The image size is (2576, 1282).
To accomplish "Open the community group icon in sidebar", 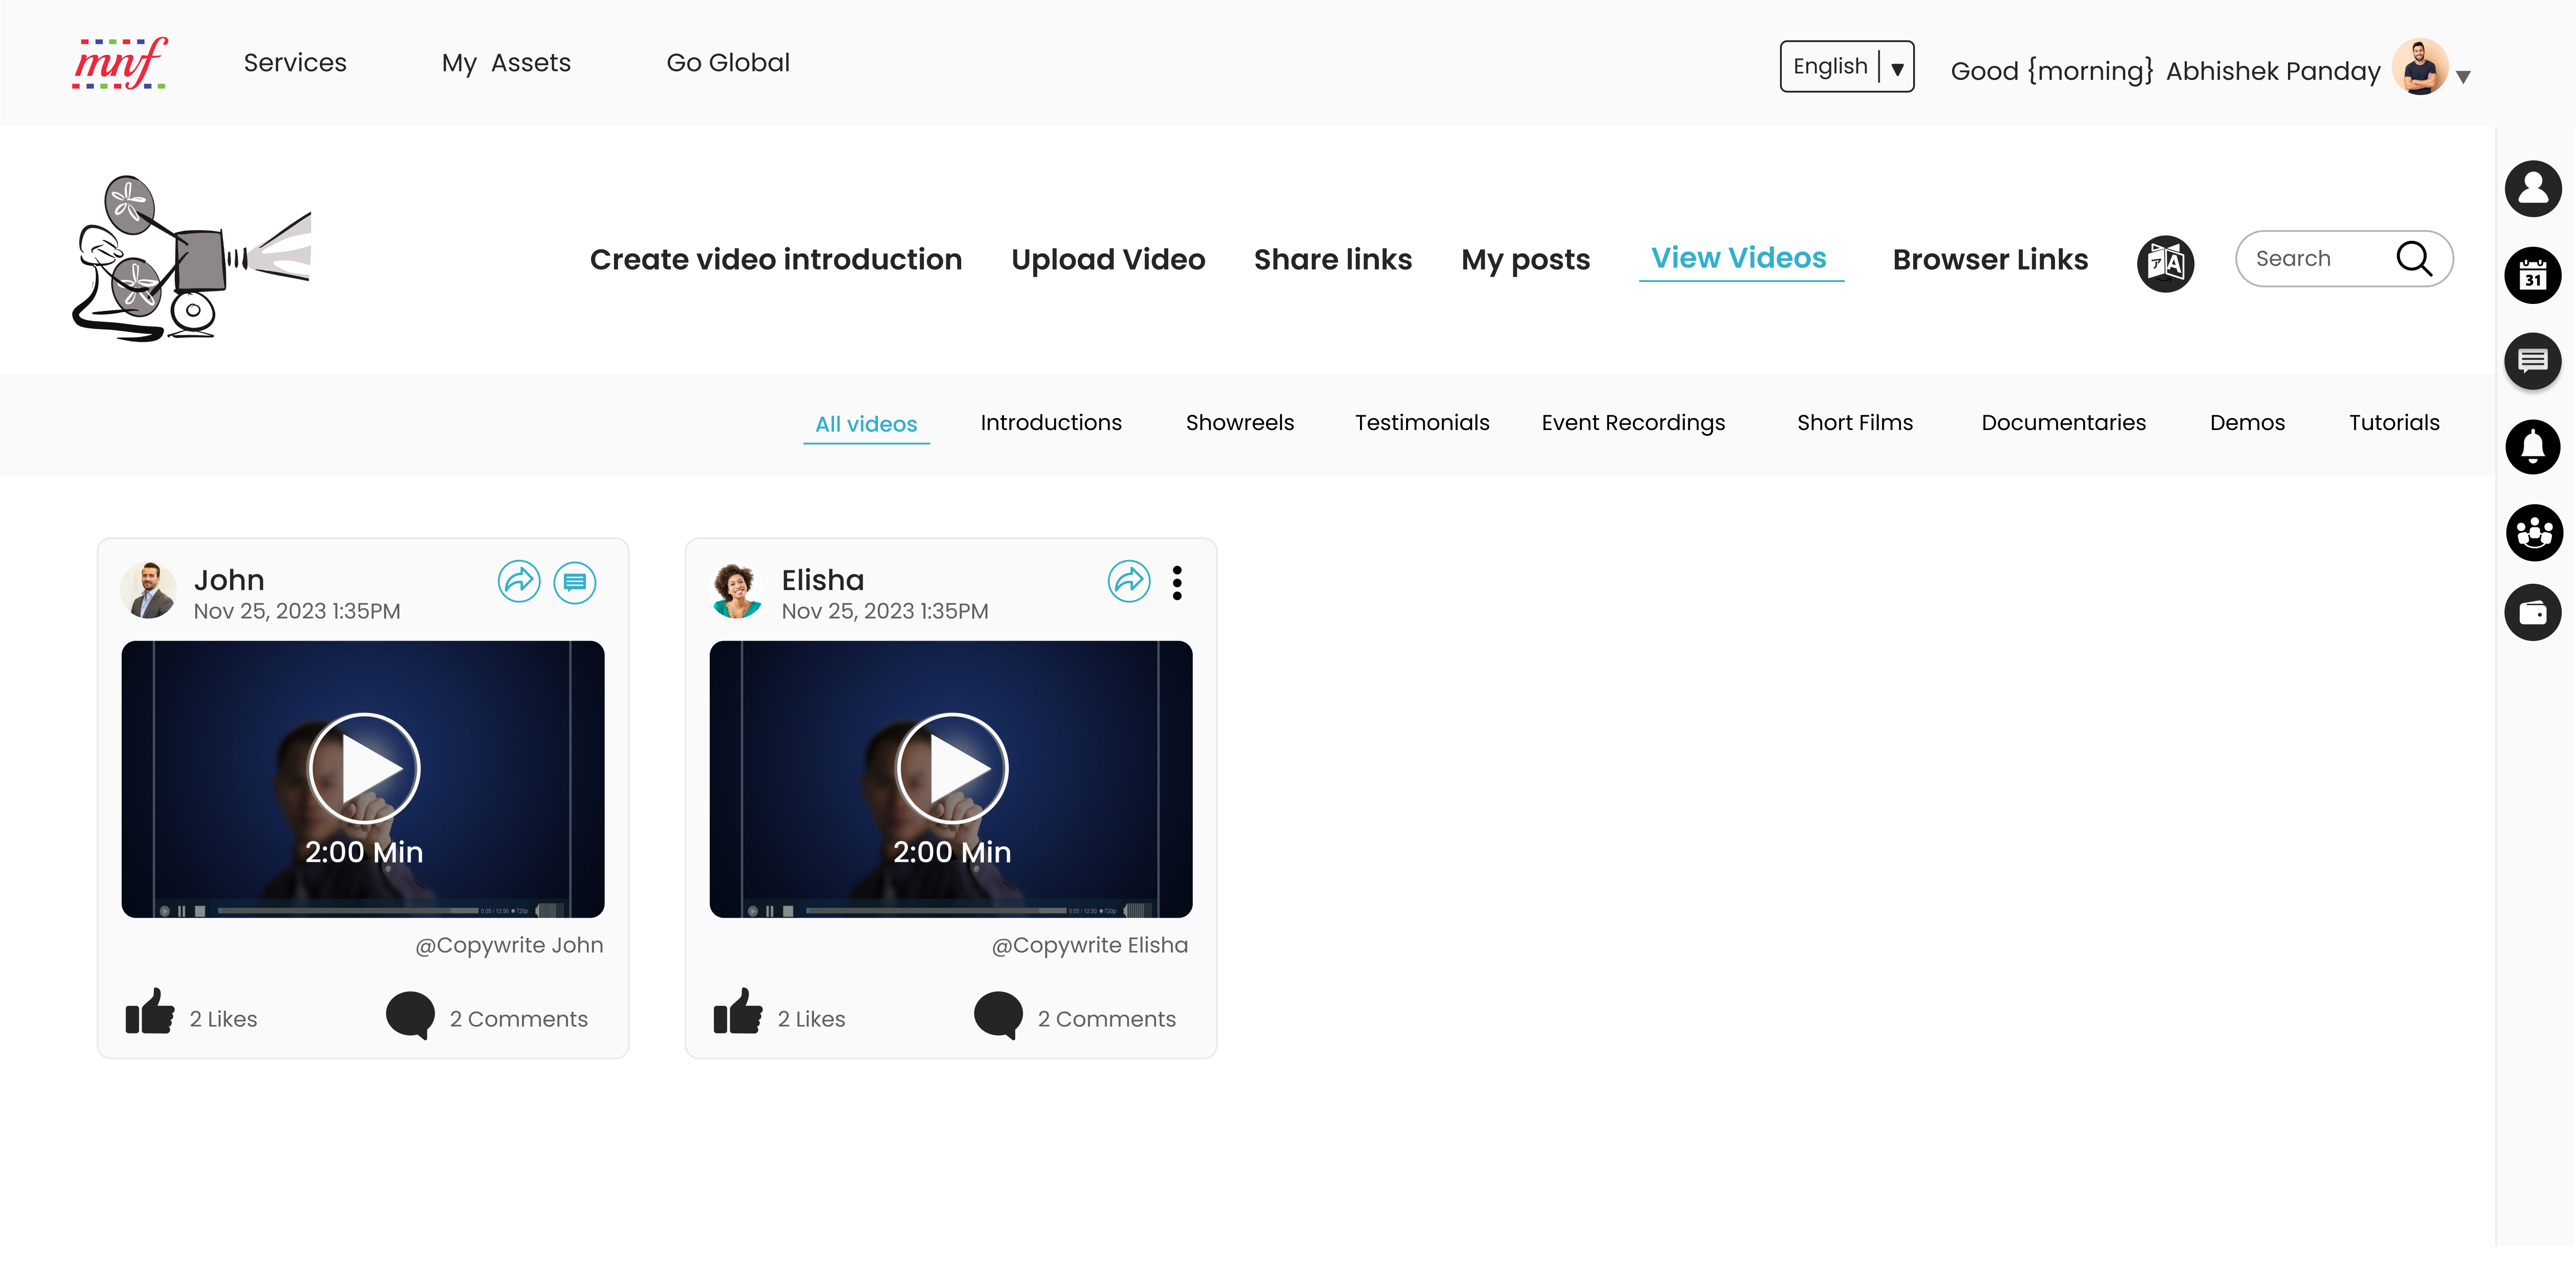I will click(2532, 531).
